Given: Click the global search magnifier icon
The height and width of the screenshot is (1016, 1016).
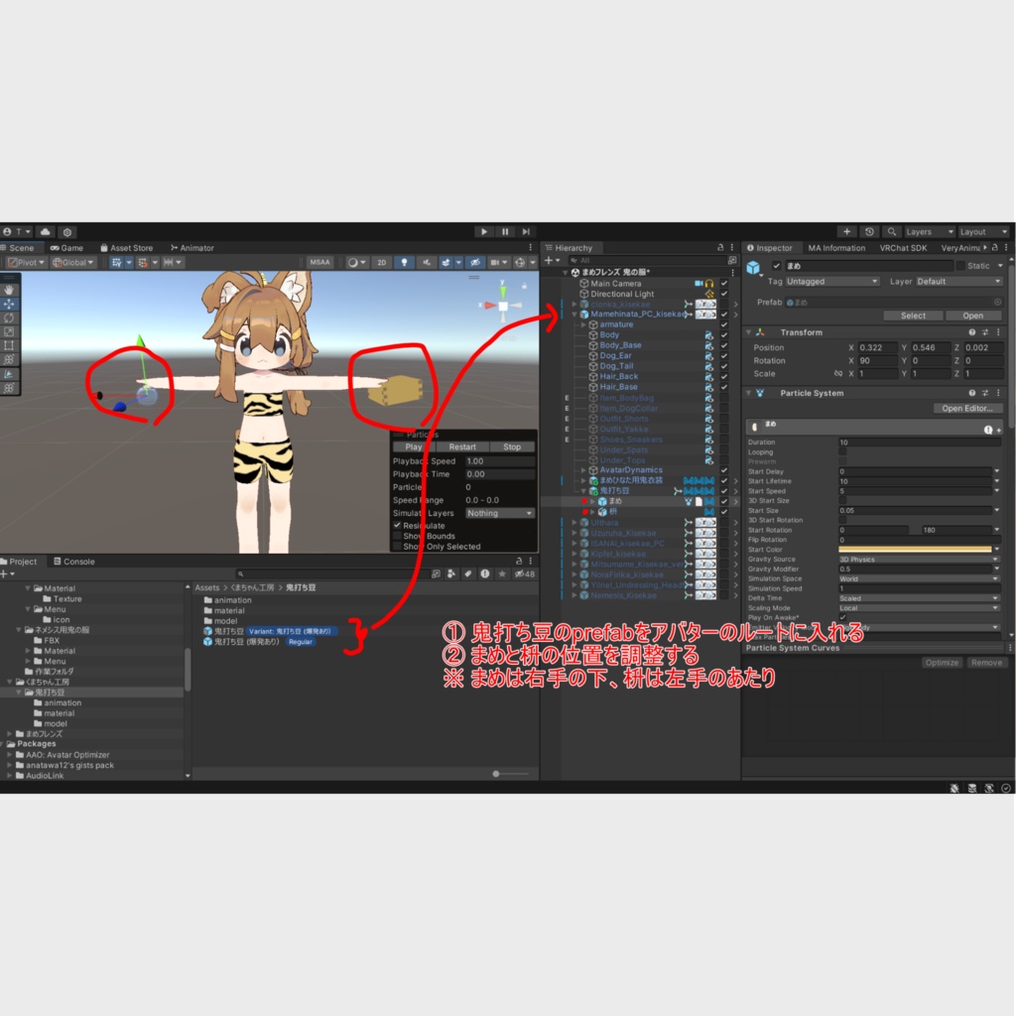Looking at the screenshot, I should click(x=892, y=232).
